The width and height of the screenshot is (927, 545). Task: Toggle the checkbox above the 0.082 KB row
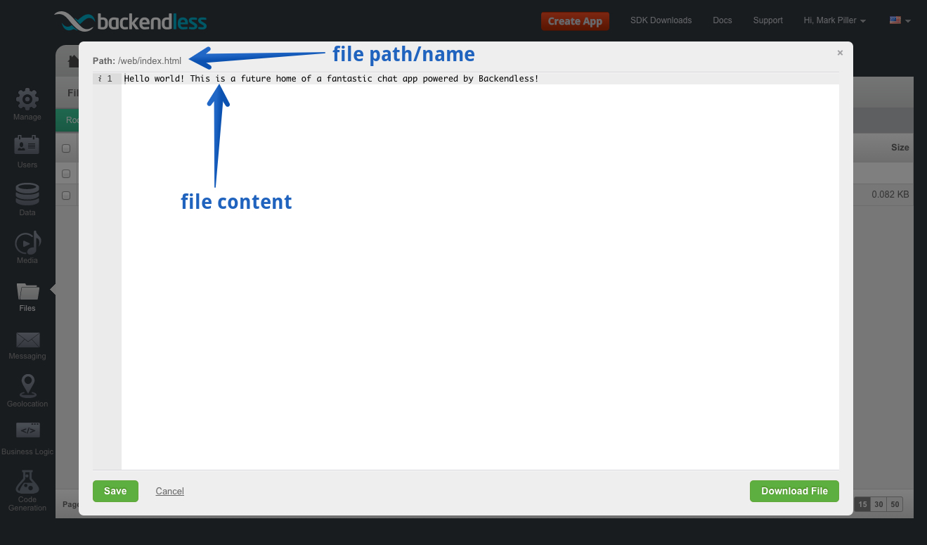[x=66, y=174]
